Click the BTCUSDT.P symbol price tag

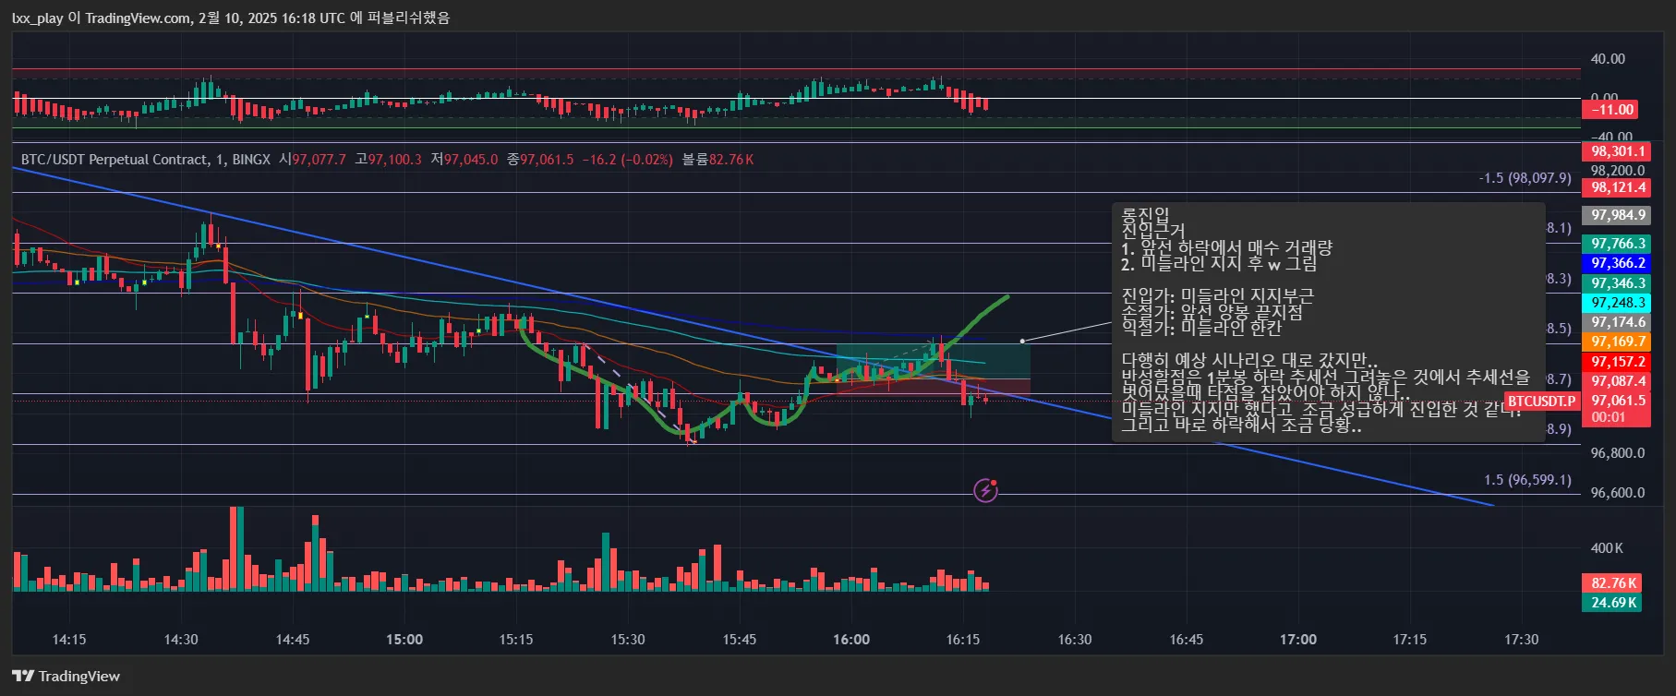1541,402
